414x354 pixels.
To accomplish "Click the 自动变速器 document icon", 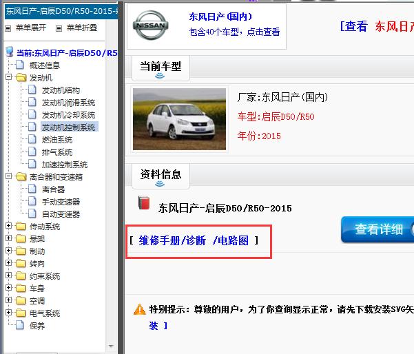I will [x=32, y=214].
